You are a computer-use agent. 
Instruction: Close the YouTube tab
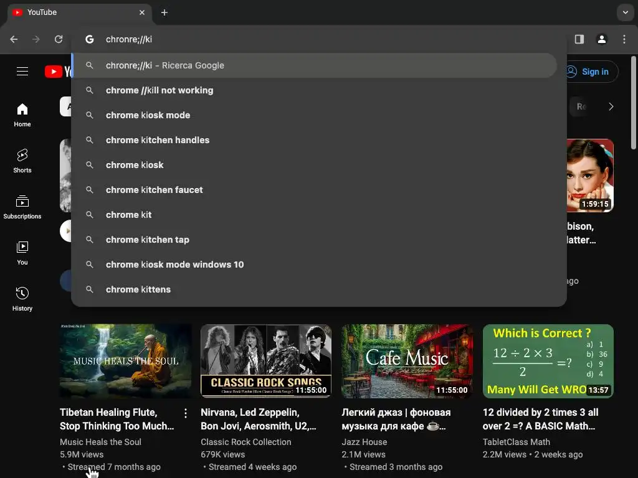click(x=142, y=12)
